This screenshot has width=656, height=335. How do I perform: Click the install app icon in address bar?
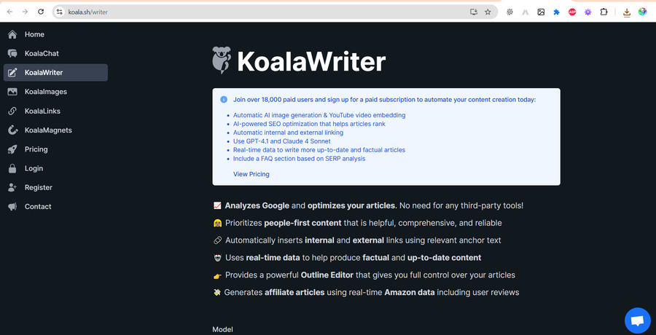pyautogui.click(x=474, y=12)
